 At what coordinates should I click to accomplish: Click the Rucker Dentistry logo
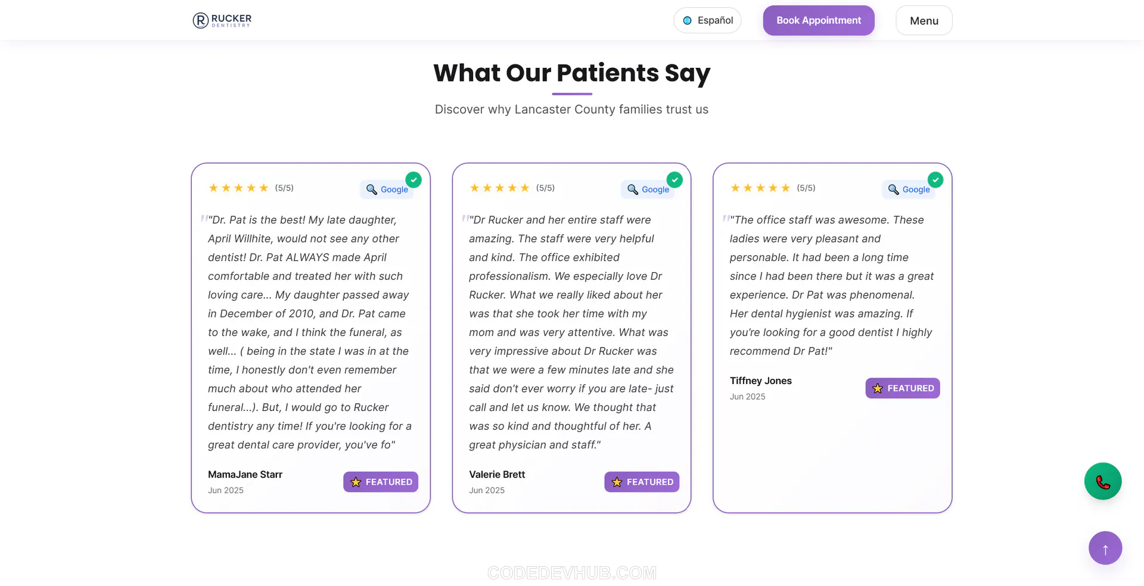[222, 21]
